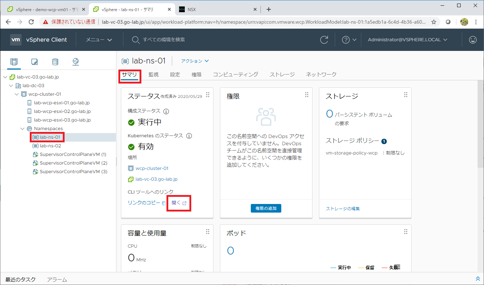The height and width of the screenshot is (285, 484).
Task: Click the browser back arrow
Action: coord(9,22)
